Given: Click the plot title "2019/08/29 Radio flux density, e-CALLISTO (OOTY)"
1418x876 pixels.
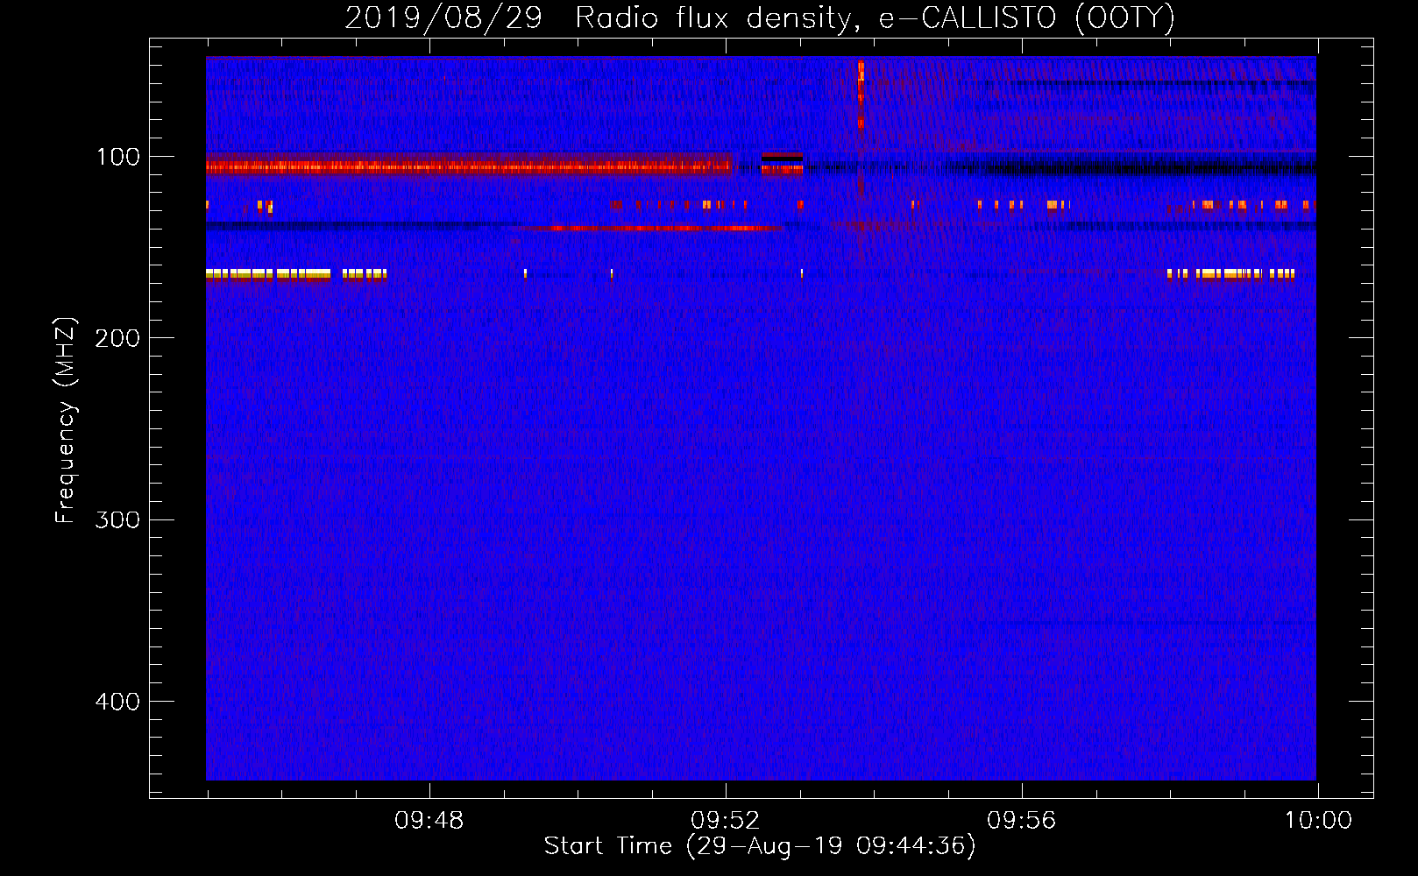Looking at the screenshot, I should 760,18.
